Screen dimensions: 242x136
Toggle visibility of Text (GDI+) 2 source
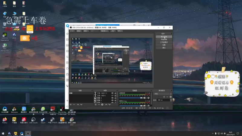[112, 93]
